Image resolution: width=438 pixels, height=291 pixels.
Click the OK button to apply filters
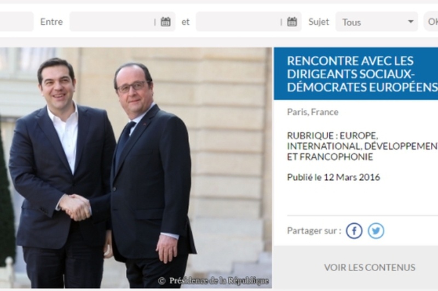[x=431, y=21]
